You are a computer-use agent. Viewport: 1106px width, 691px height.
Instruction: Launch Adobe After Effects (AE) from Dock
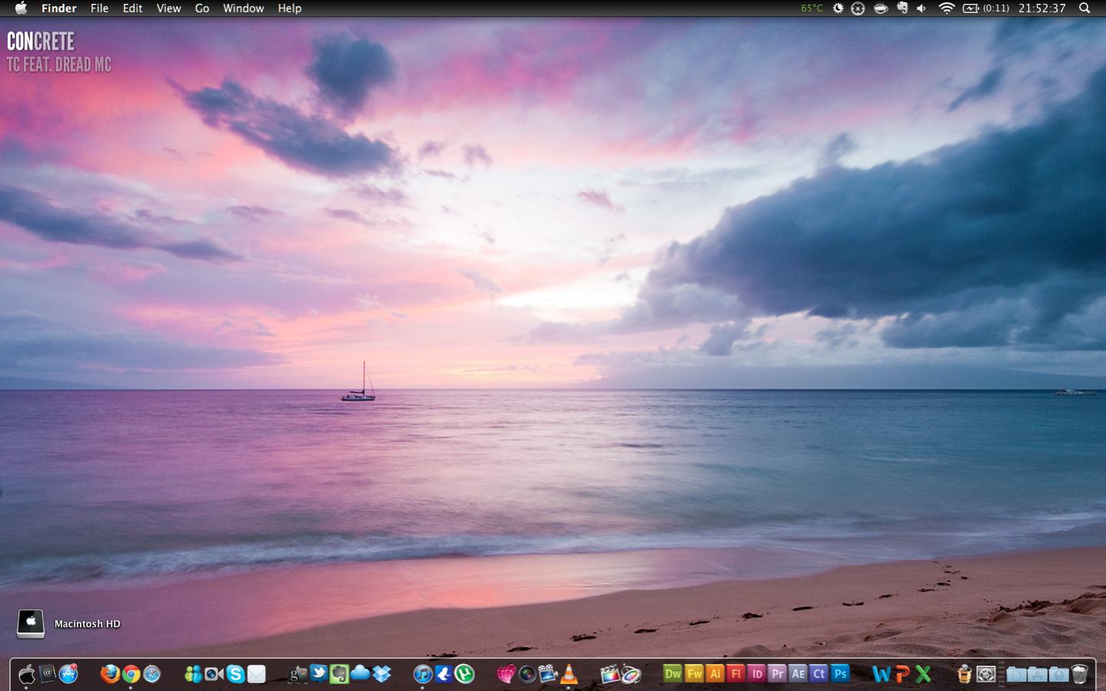(x=799, y=674)
